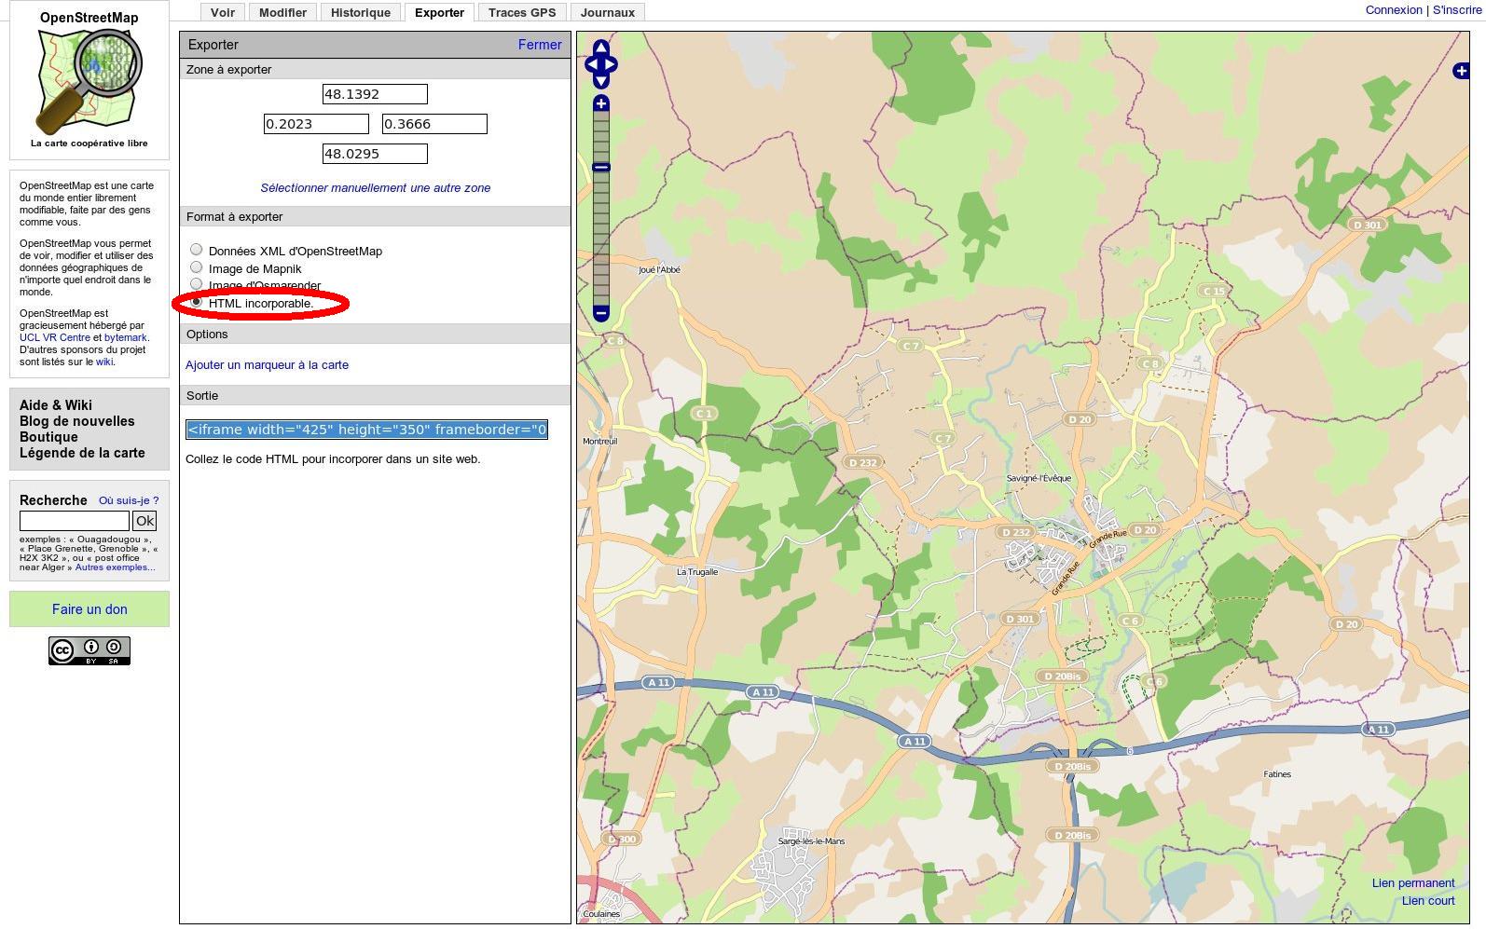Select HTML incorporable format
1486x929 pixels.
[x=196, y=302]
